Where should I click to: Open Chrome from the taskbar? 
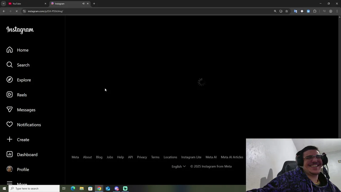tap(99, 189)
